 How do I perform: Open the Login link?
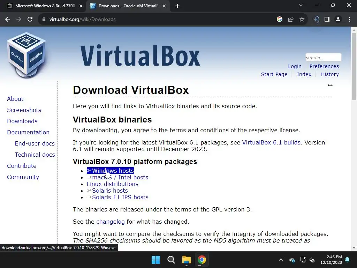click(295, 66)
